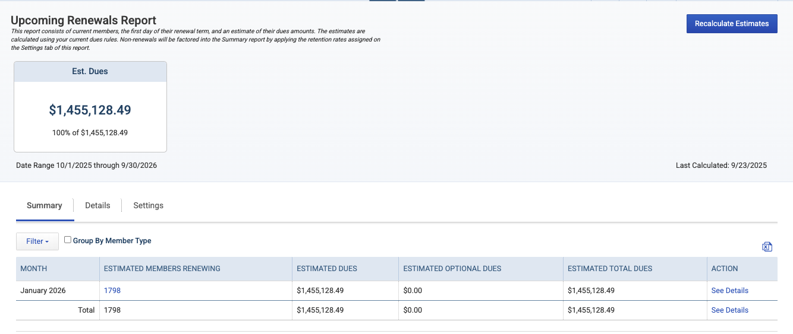
Task: Click the Estimated Total Dues column header
Action: point(610,269)
